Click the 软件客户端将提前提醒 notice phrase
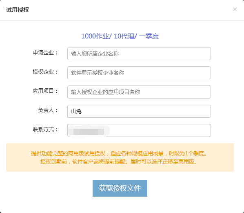The image size is (244, 213). pyautogui.click(x=99, y=162)
